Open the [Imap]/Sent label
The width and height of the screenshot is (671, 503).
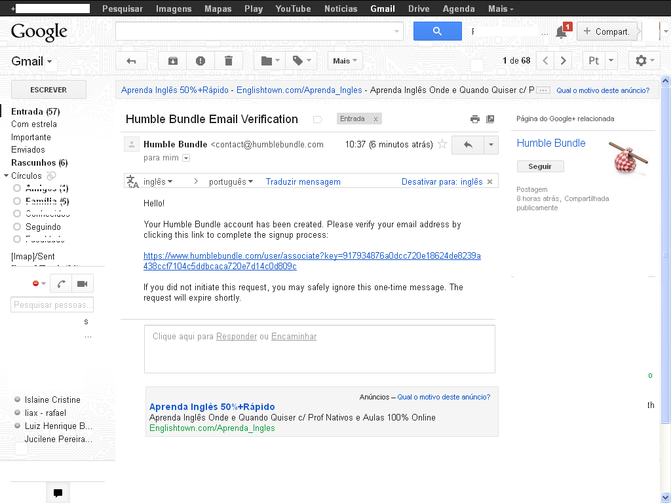click(x=33, y=257)
